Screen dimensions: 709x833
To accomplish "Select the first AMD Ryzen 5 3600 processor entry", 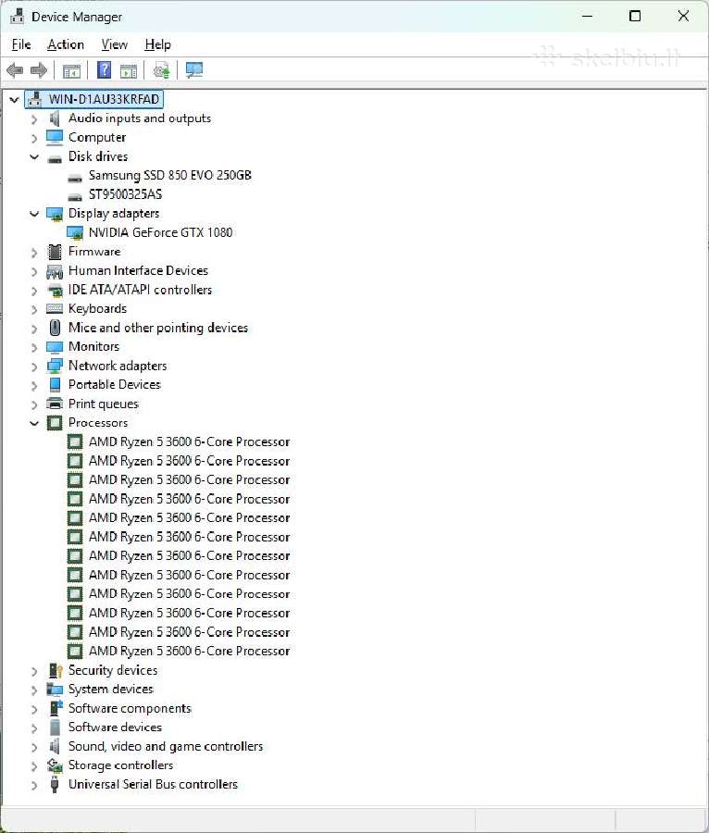I will point(189,442).
